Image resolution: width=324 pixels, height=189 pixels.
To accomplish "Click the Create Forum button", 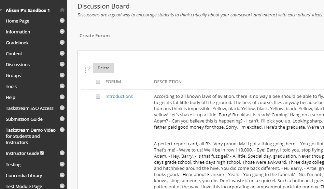I will tap(95, 35).
